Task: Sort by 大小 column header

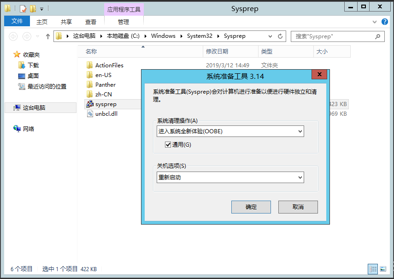Action: click(x=332, y=52)
